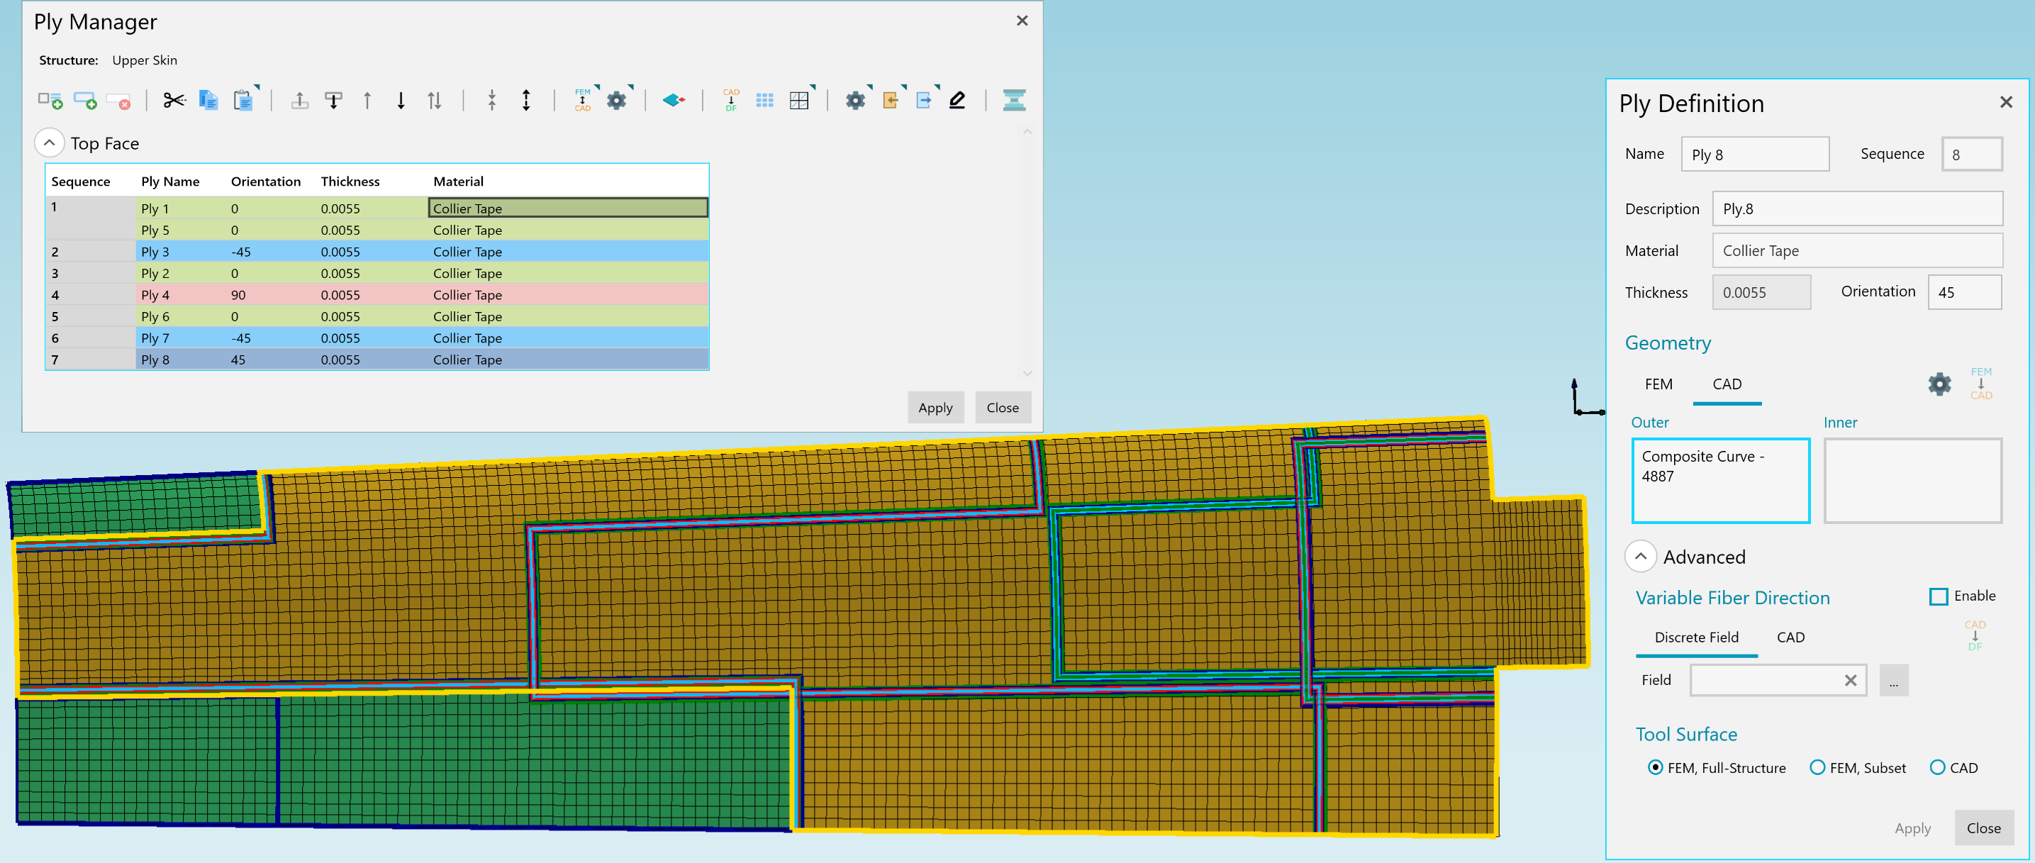Click Apply in the Ply Manager
The height and width of the screenshot is (863, 2035).
935,408
